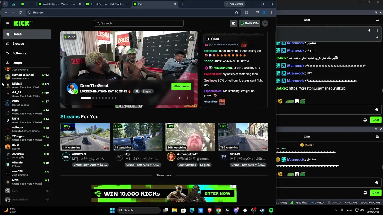Bookmark this page with the star icon

pos(237,13)
